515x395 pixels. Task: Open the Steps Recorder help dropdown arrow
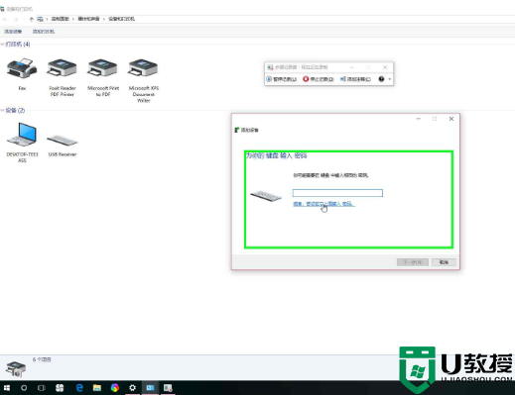tap(389, 79)
